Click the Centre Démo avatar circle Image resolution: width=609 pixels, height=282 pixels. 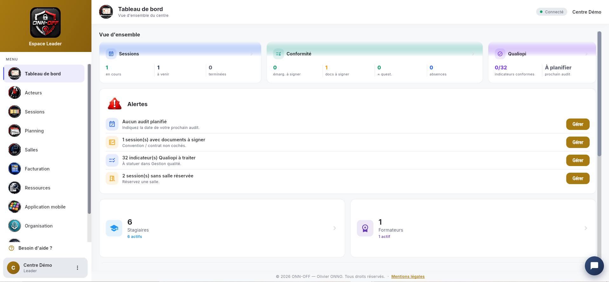pyautogui.click(x=13, y=268)
